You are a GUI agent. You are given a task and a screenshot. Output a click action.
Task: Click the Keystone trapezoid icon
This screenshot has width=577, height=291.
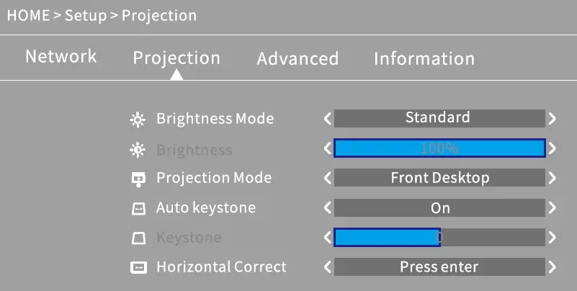pyautogui.click(x=138, y=238)
